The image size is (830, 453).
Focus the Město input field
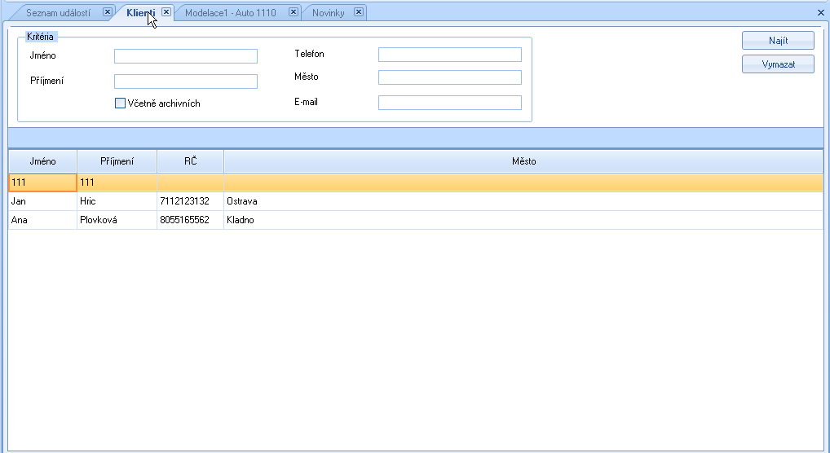click(x=450, y=77)
